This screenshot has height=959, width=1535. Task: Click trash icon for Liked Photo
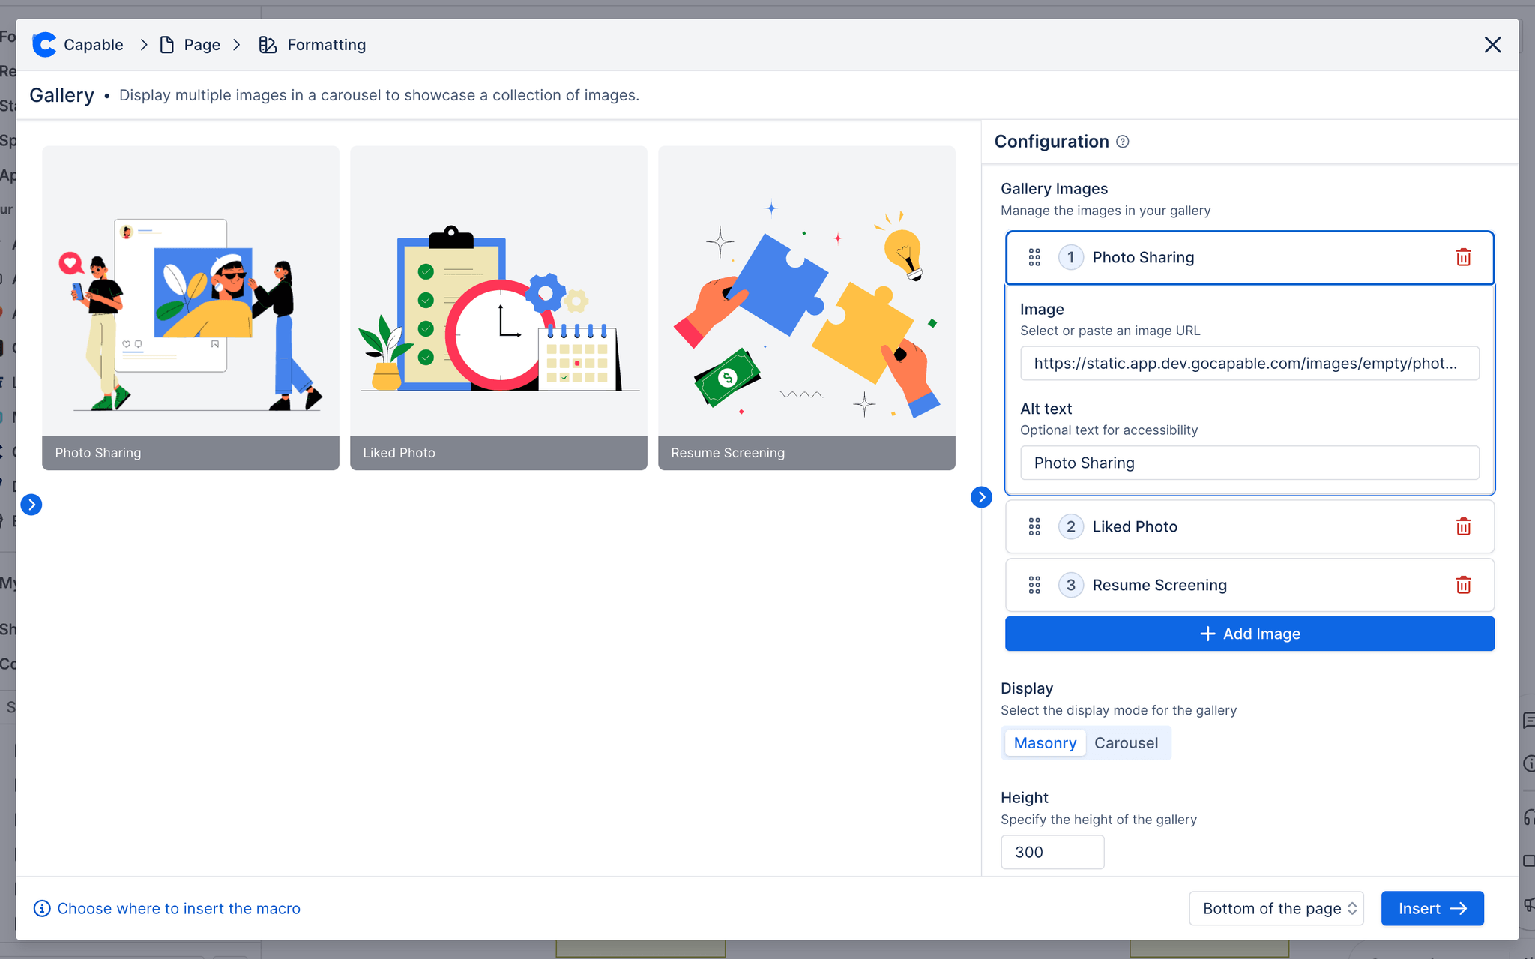1463,526
